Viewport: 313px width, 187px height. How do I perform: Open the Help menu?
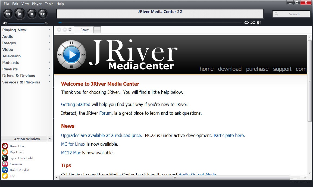(60, 4)
